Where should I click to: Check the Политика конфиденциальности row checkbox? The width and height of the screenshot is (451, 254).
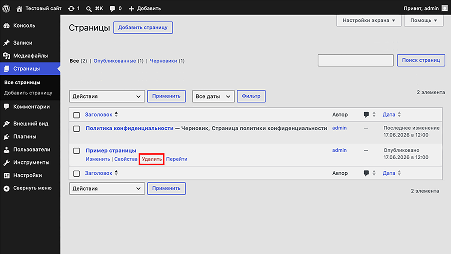click(76, 129)
